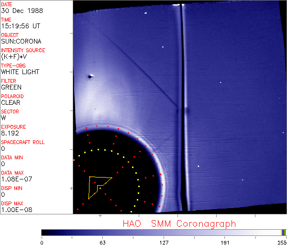
Task: Click the yellow triangle outline on the occulting disk
Action: pyautogui.click(x=89, y=188)
